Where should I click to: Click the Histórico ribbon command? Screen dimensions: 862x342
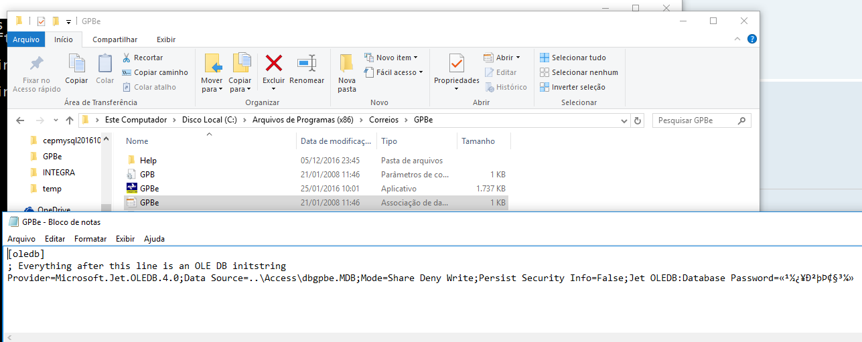[x=506, y=87]
